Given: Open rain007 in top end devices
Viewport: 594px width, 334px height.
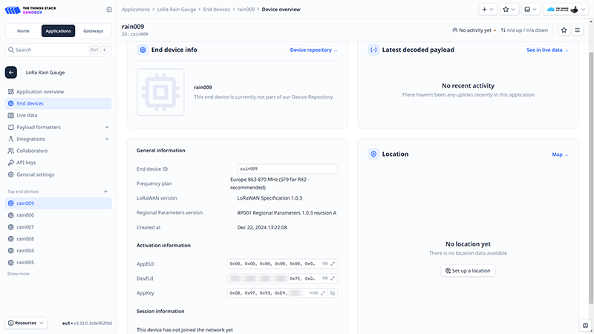Looking at the screenshot, I should click(x=58, y=227).
